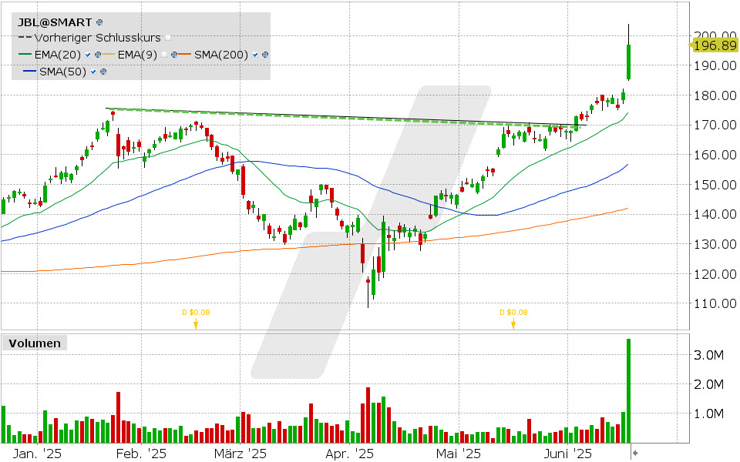Click the 1.0M volume axis value
This screenshot has height=462, width=740.
pyautogui.click(x=709, y=414)
